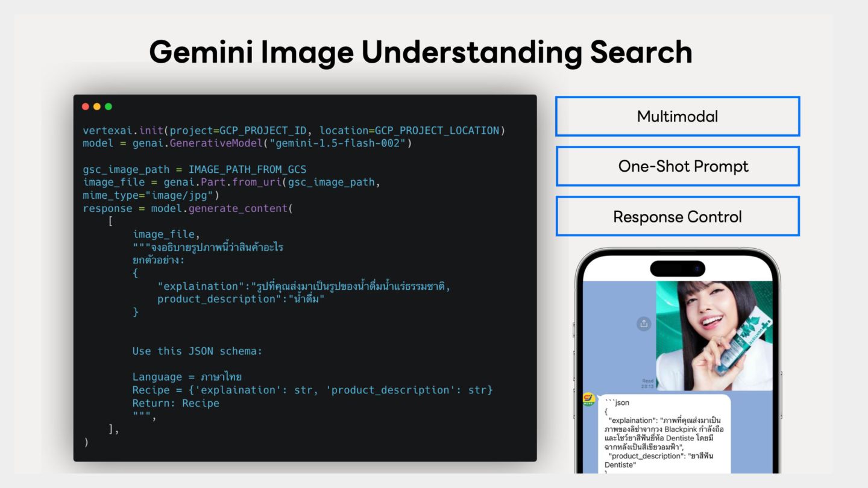868x488 pixels.
Task: Select the Response Control box
Action: [678, 216]
